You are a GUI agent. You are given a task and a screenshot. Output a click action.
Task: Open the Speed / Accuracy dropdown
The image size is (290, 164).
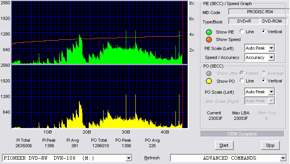[x=271, y=57]
